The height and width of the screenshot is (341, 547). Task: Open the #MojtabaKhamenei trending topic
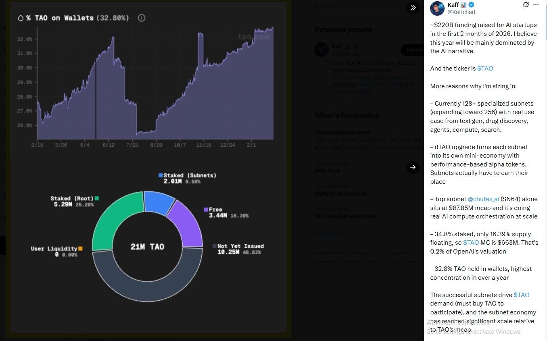340,193
